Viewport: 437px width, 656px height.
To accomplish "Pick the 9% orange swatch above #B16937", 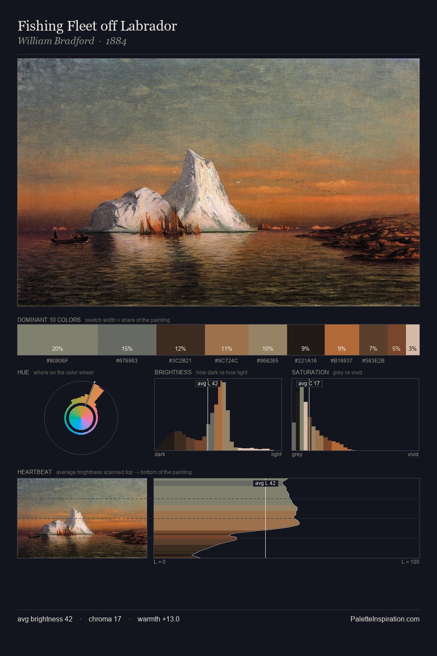I will (342, 340).
